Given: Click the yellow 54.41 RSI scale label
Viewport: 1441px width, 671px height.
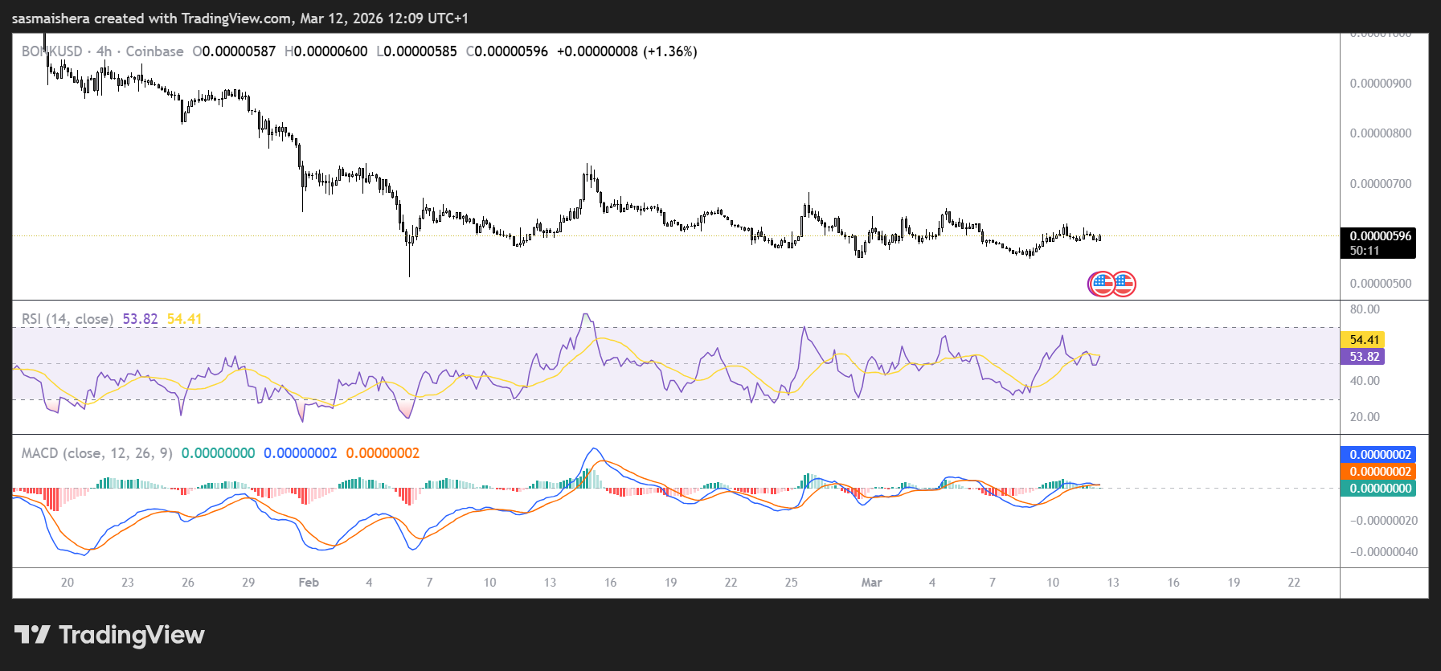Looking at the screenshot, I should click(x=1363, y=340).
